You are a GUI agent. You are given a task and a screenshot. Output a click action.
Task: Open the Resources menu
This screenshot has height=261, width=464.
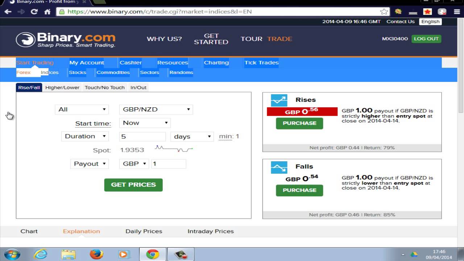point(173,63)
